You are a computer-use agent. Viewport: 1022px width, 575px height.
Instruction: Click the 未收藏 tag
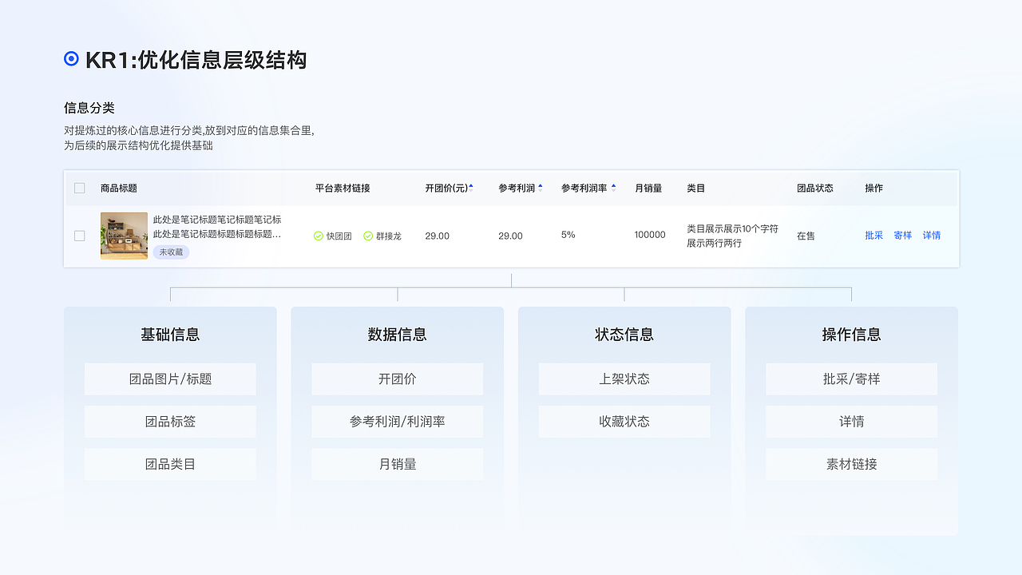tap(171, 252)
